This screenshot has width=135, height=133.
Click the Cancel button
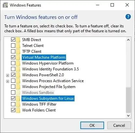pyautogui.click(x=119, y=126)
